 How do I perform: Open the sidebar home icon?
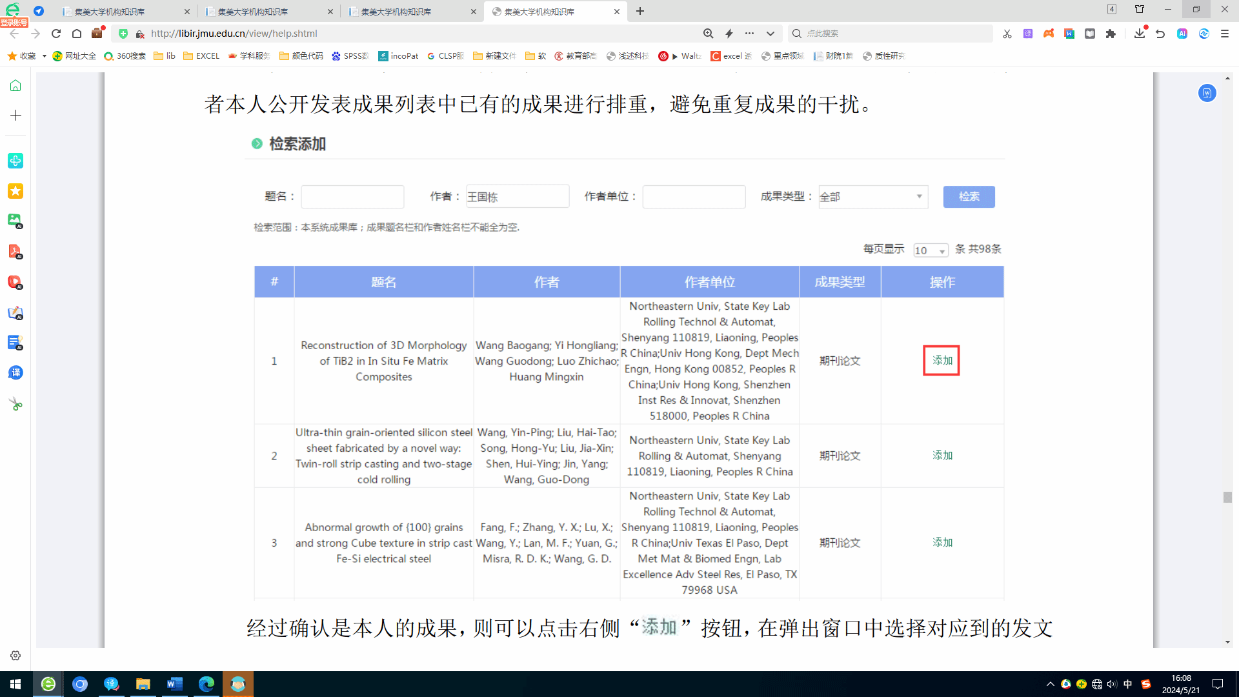(15, 86)
